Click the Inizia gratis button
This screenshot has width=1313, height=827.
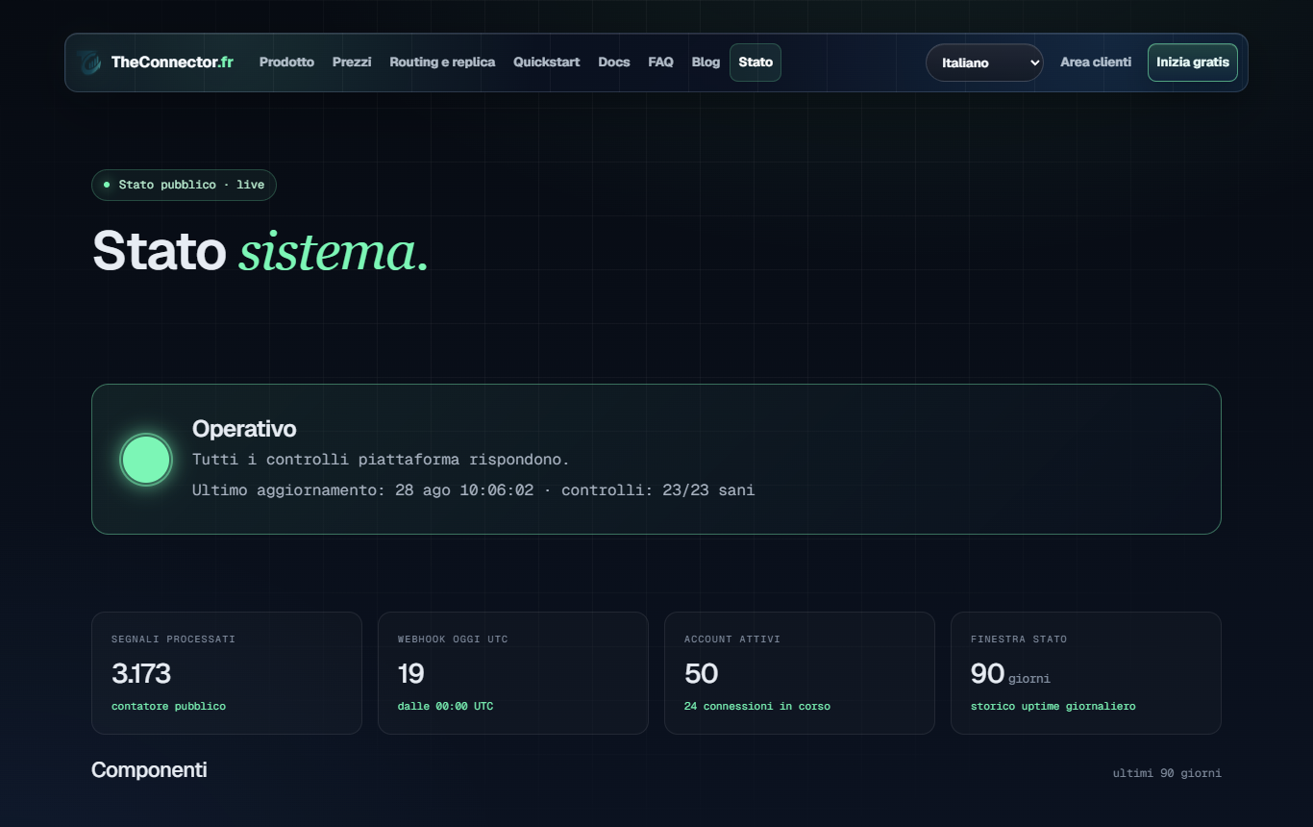pyautogui.click(x=1193, y=63)
